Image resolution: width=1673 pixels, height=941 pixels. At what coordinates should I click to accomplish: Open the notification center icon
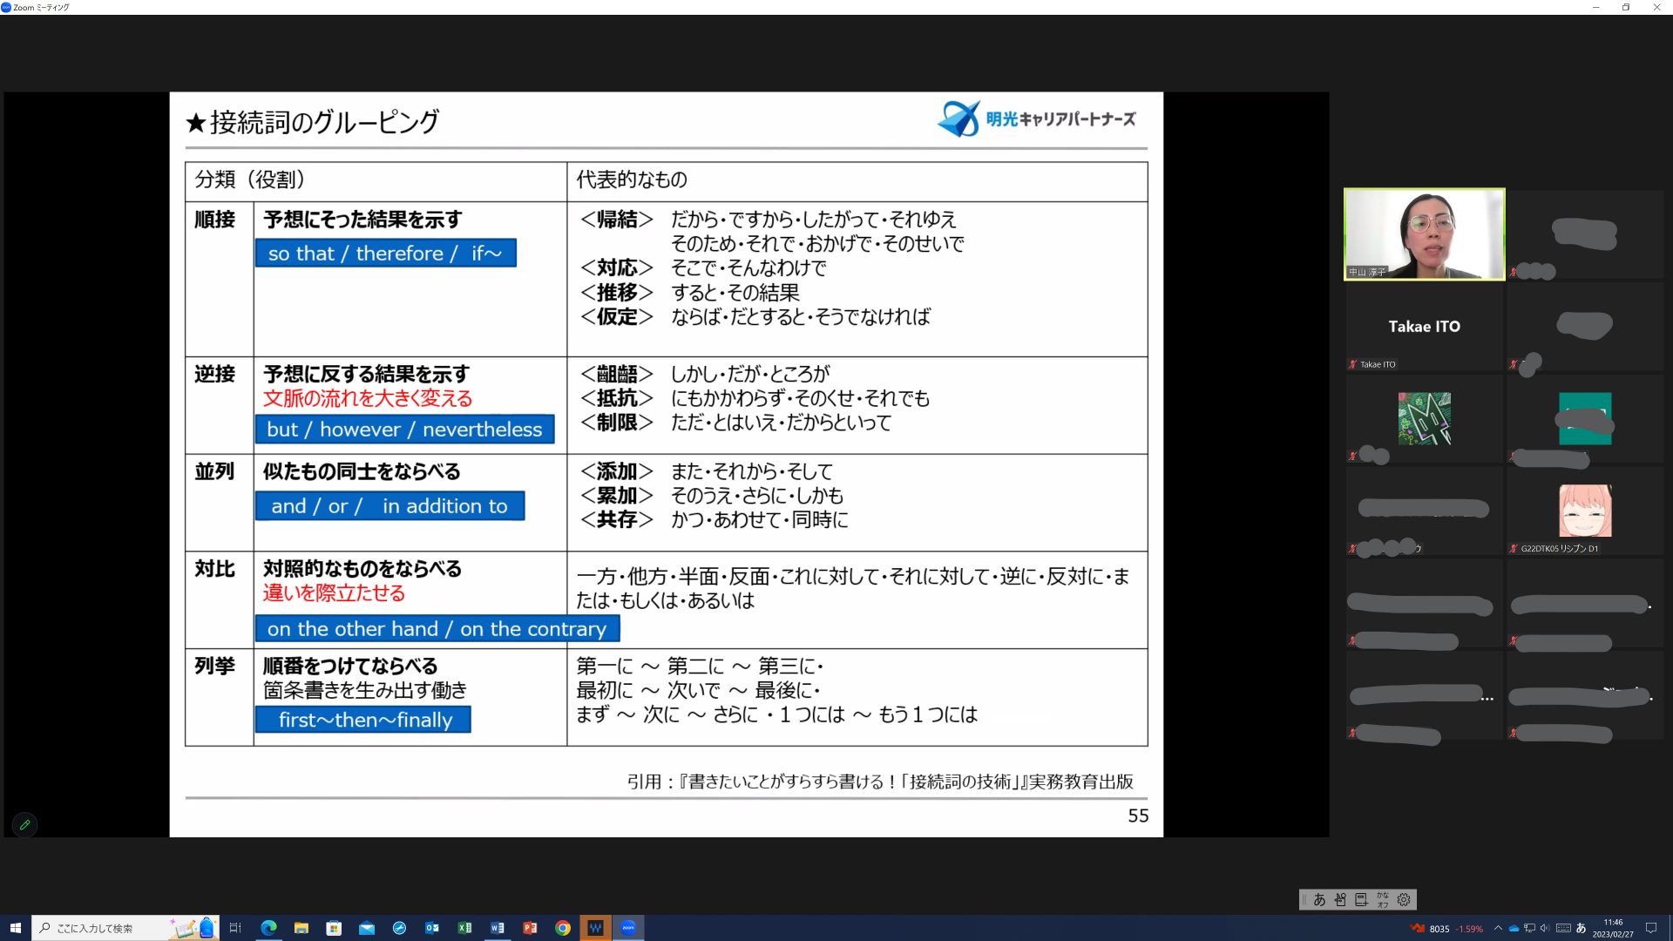click(1650, 928)
